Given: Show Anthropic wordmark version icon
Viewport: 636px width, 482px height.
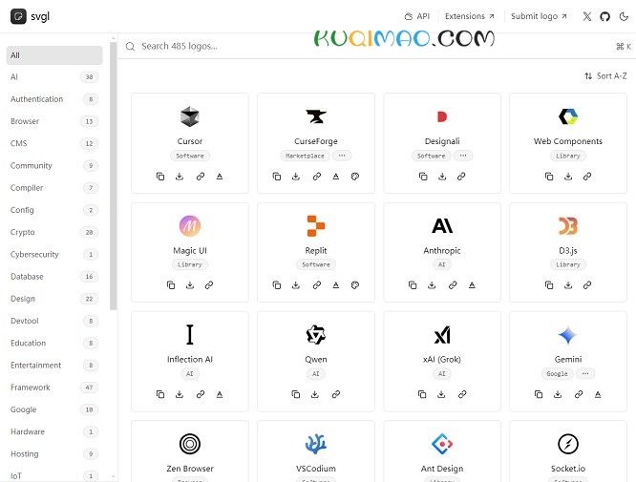Looking at the screenshot, I should 472,285.
